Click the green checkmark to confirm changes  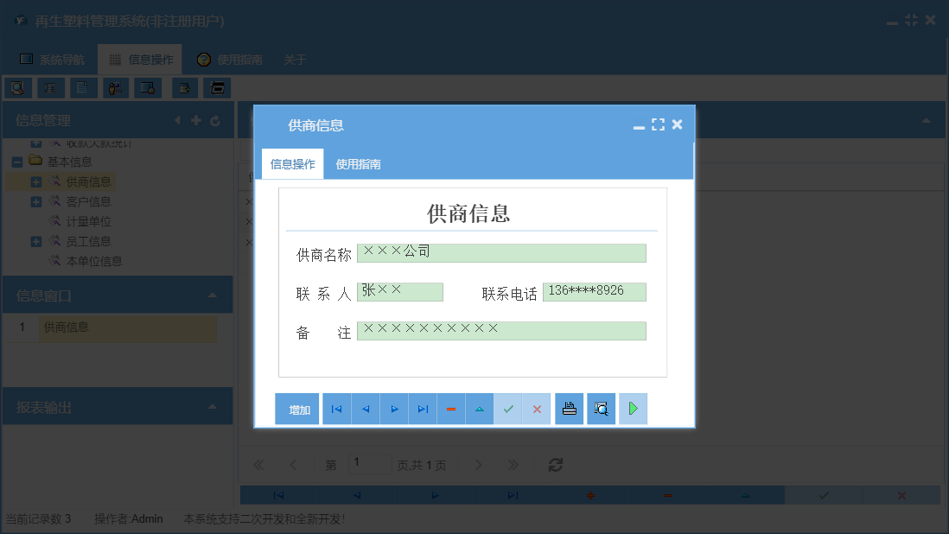coord(509,408)
